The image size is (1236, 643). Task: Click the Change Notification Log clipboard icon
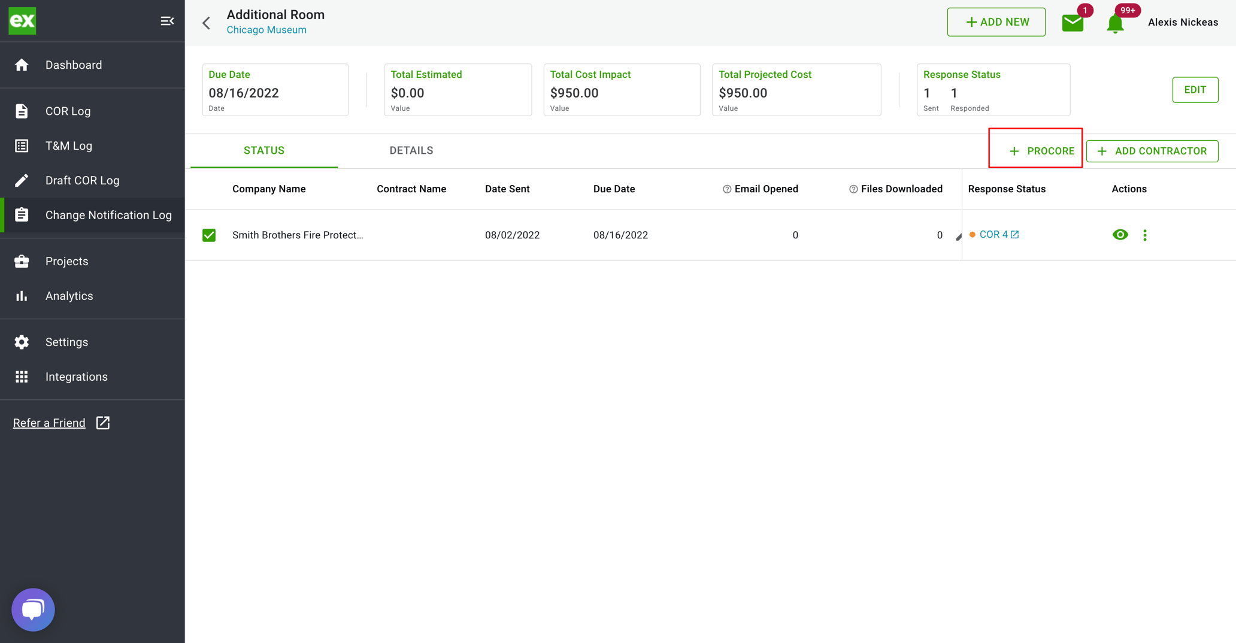(x=22, y=214)
